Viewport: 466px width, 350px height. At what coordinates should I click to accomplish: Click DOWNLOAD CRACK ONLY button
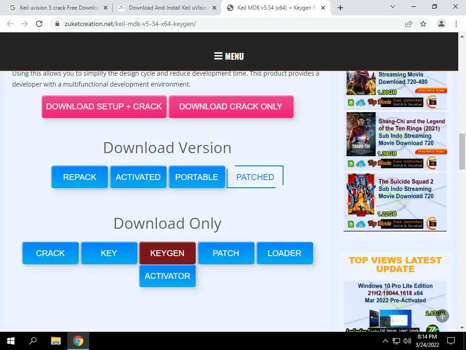click(231, 107)
